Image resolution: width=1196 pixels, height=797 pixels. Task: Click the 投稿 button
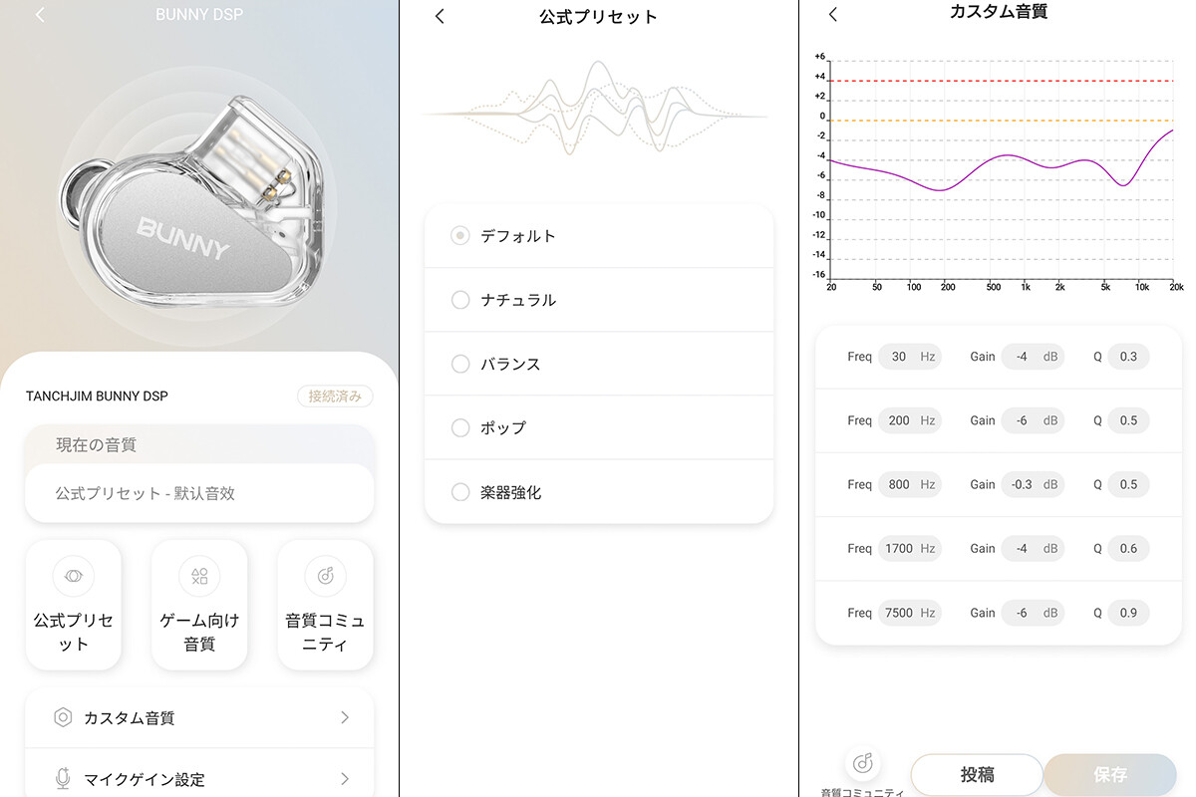coord(977,774)
